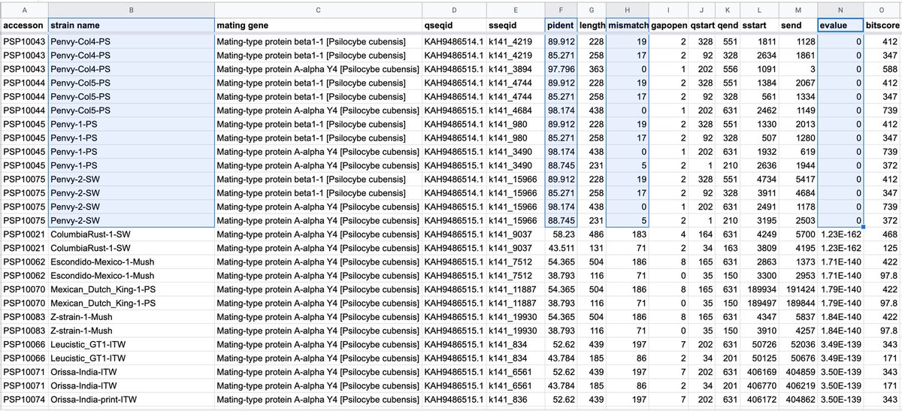Select the pident cell showing 97.796
The width and height of the screenshot is (902, 411).
(x=561, y=69)
